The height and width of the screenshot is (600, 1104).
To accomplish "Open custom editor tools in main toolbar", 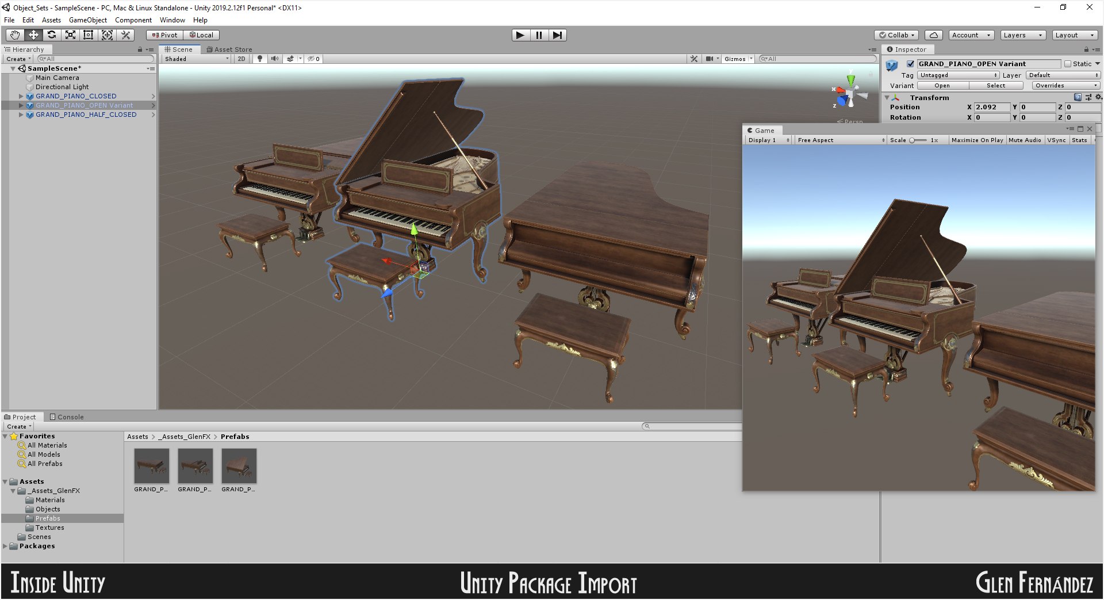I will coord(125,35).
